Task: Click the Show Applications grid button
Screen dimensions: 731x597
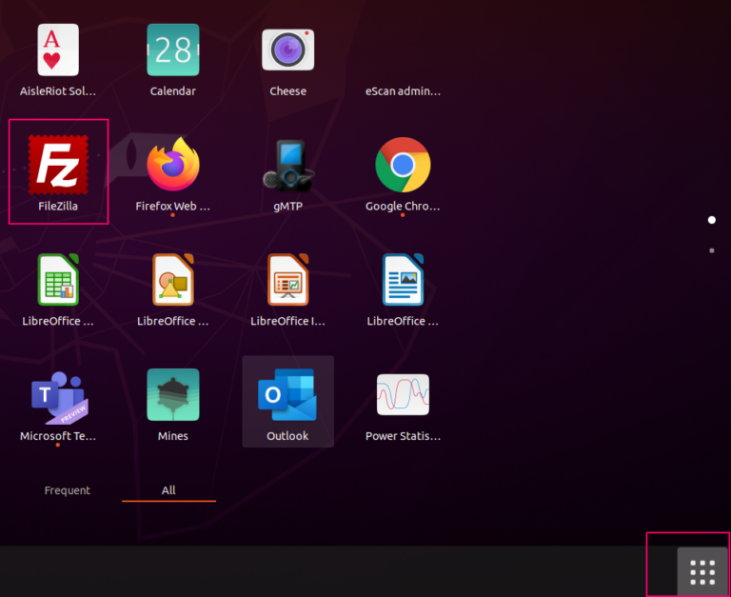Action: (x=702, y=572)
